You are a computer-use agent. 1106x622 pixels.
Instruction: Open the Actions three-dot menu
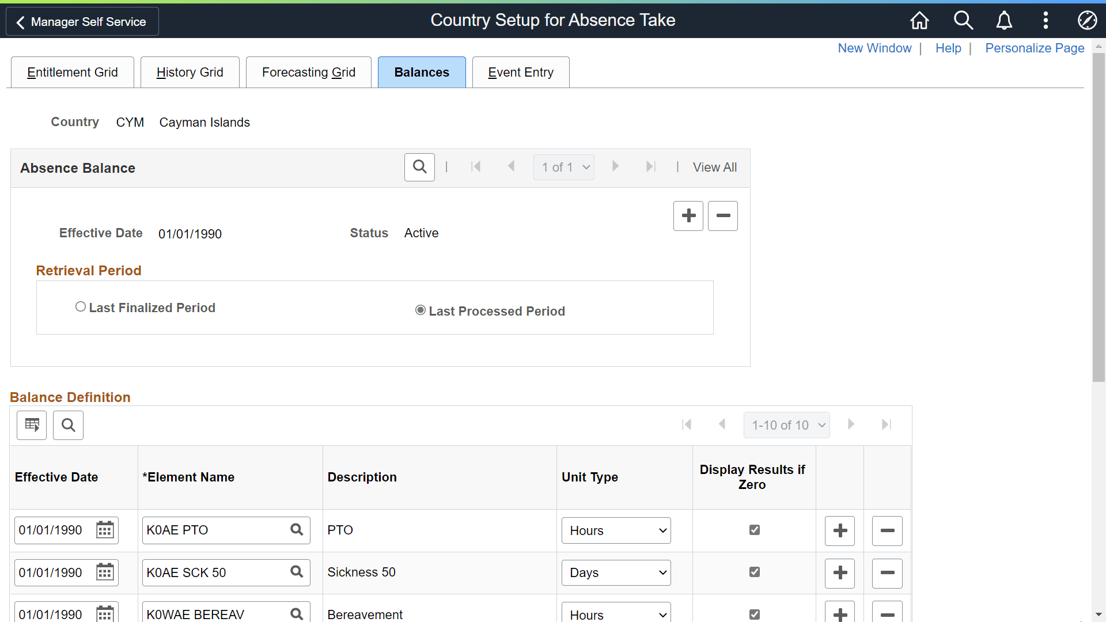click(1046, 21)
